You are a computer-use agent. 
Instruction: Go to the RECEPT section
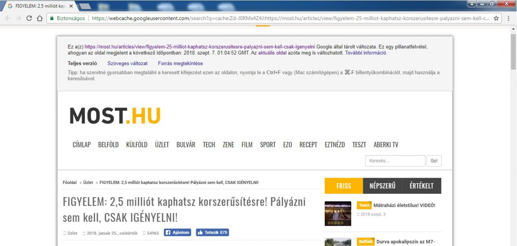[x=308, y=144]
